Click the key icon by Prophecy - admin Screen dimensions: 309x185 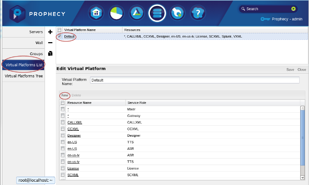click(x=265, y=19)
